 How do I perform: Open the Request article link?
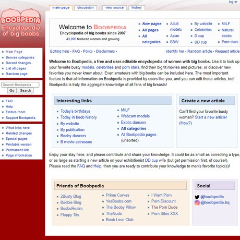[x=227, y=52]
